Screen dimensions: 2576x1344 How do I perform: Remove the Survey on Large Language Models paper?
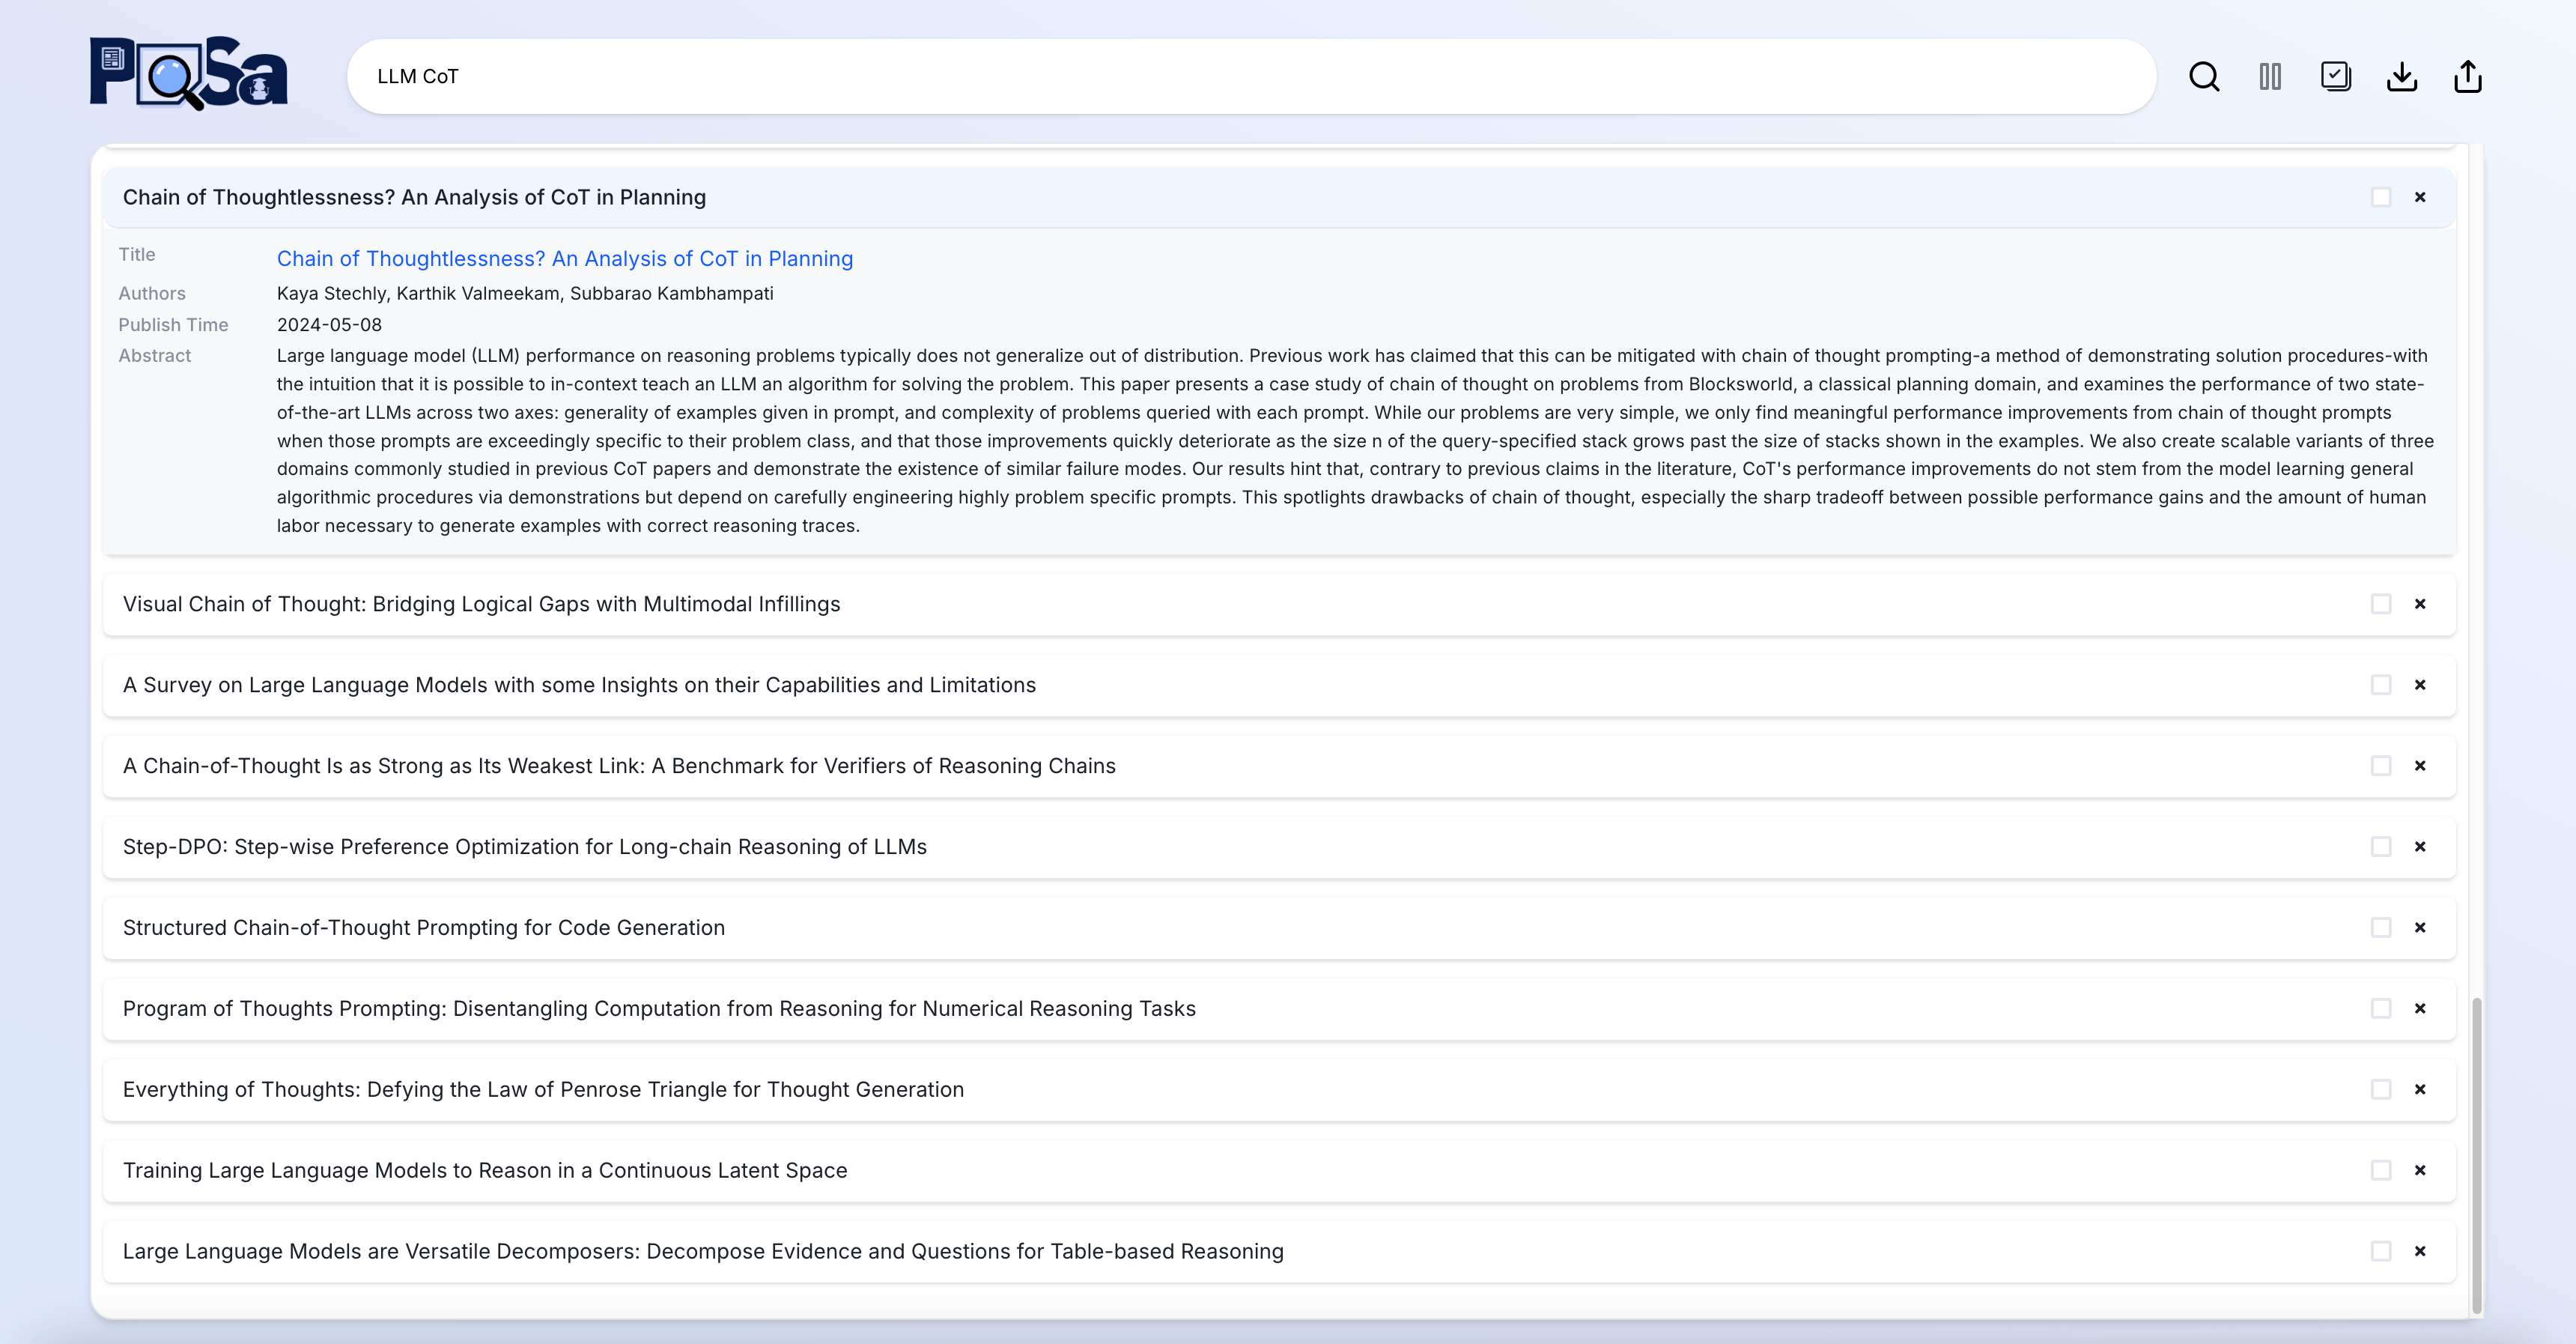(x=2420, y=685)
